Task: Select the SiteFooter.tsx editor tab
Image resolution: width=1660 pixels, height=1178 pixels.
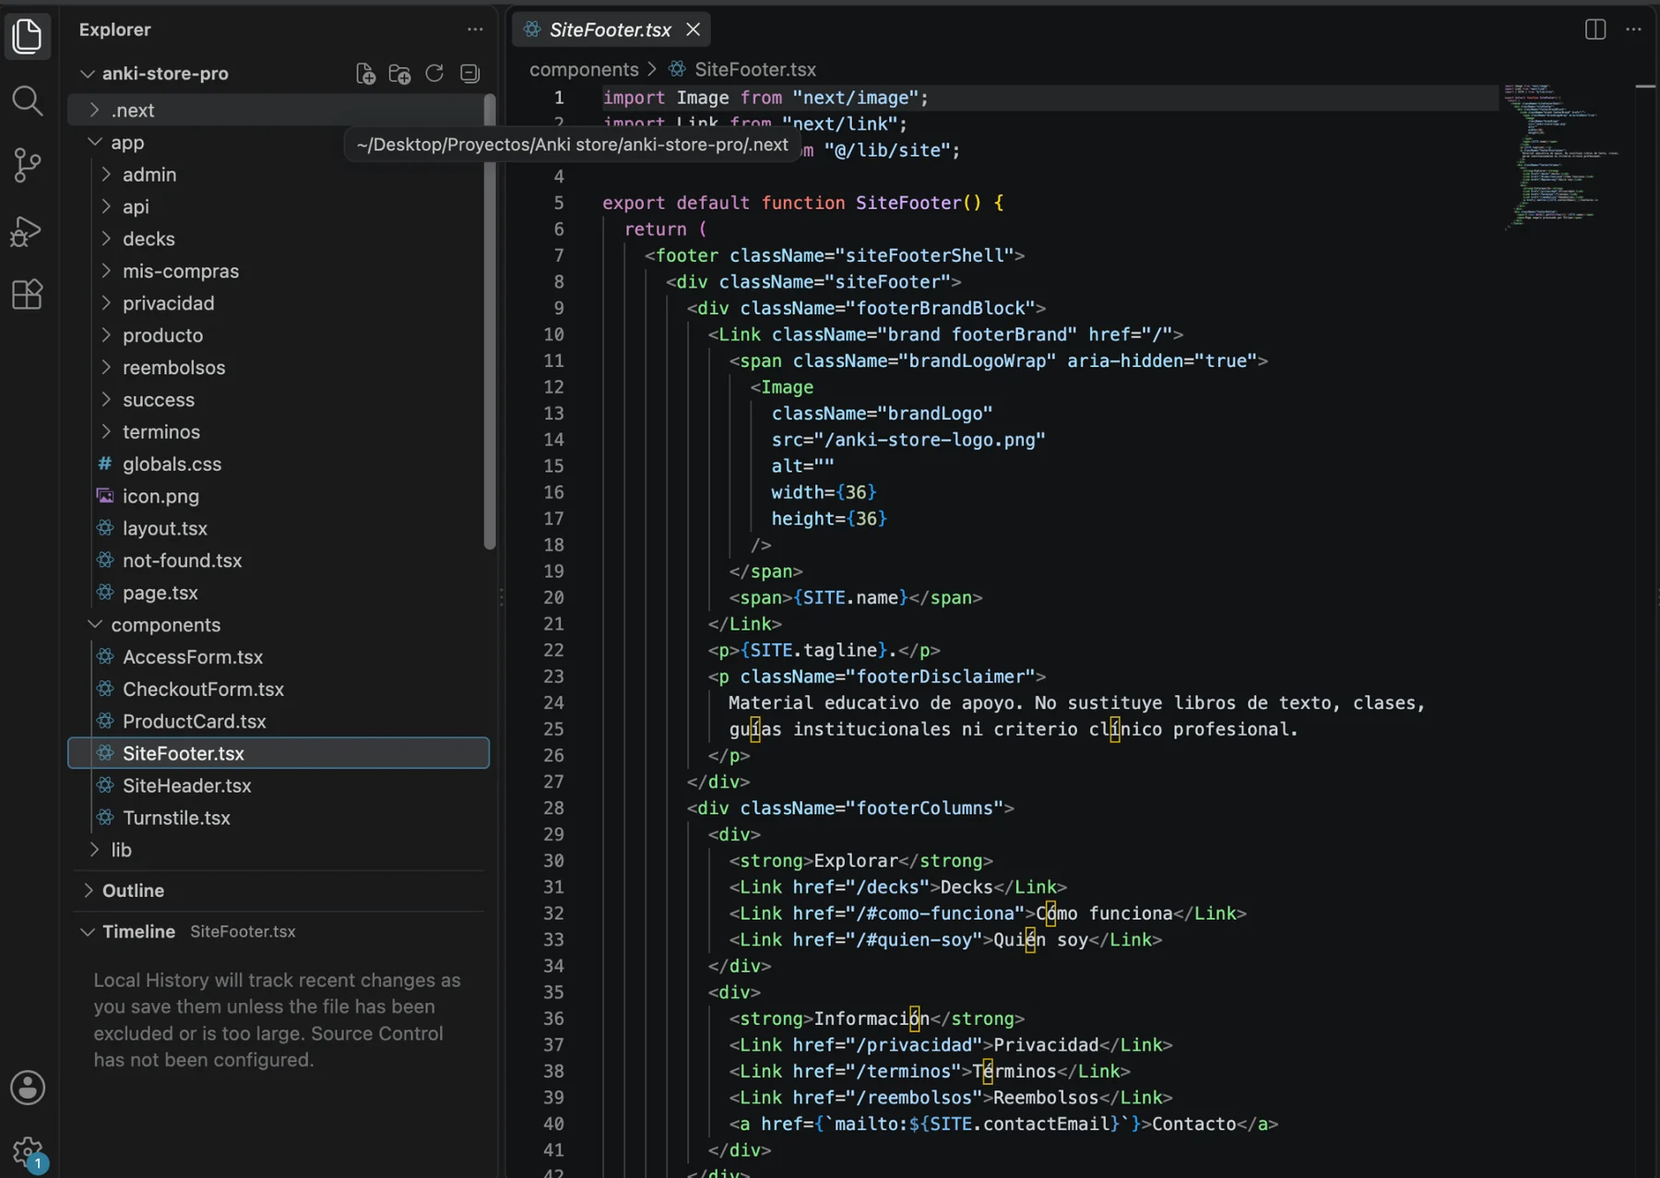Action: coord(611,29)
